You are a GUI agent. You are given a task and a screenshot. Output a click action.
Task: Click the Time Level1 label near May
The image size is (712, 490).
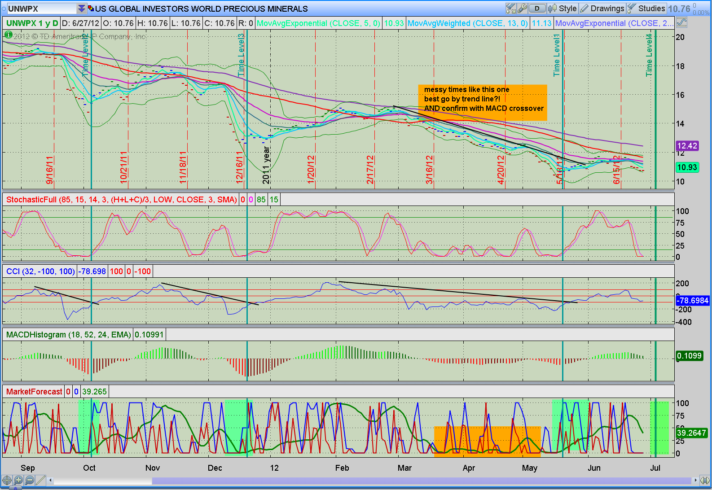[557, 55]
